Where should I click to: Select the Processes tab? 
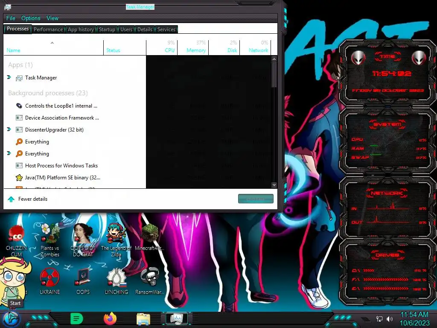point(17,29)
